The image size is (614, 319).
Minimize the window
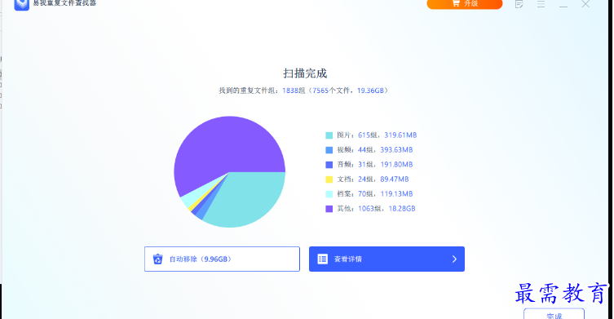pos(563,6)
